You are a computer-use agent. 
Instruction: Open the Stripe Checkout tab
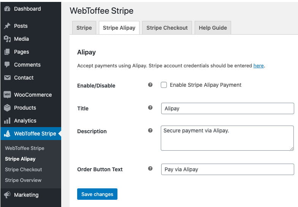[x=167, y=28]
